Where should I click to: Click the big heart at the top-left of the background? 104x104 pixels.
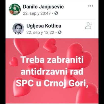coord(26,46)
